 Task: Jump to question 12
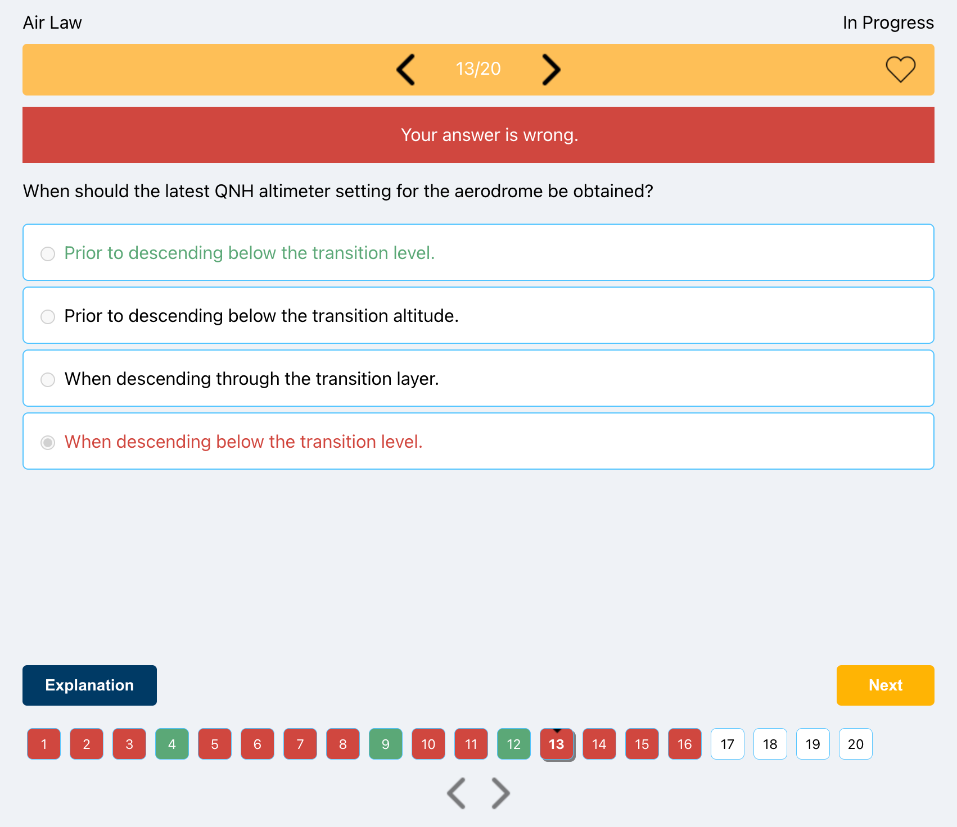click(x=513, y=744)
